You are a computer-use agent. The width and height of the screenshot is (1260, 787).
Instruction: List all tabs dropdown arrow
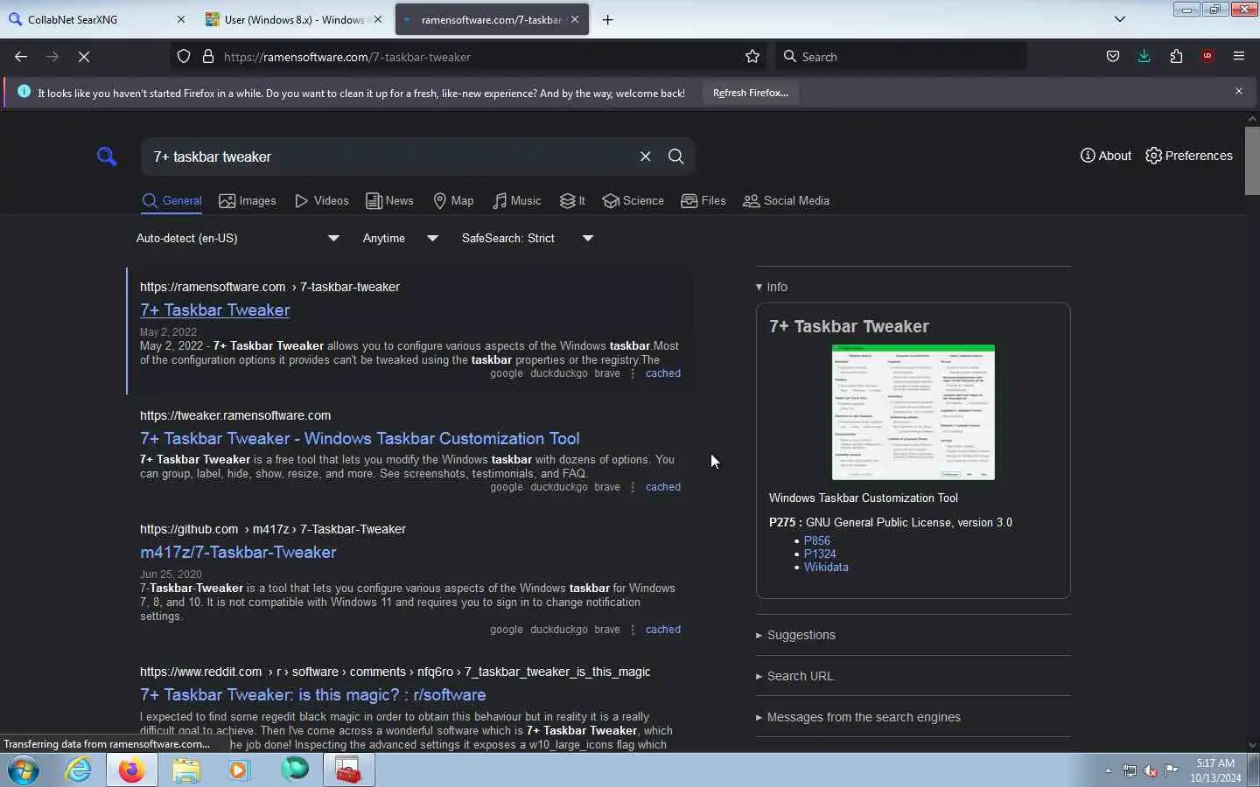pos(1120,19)
